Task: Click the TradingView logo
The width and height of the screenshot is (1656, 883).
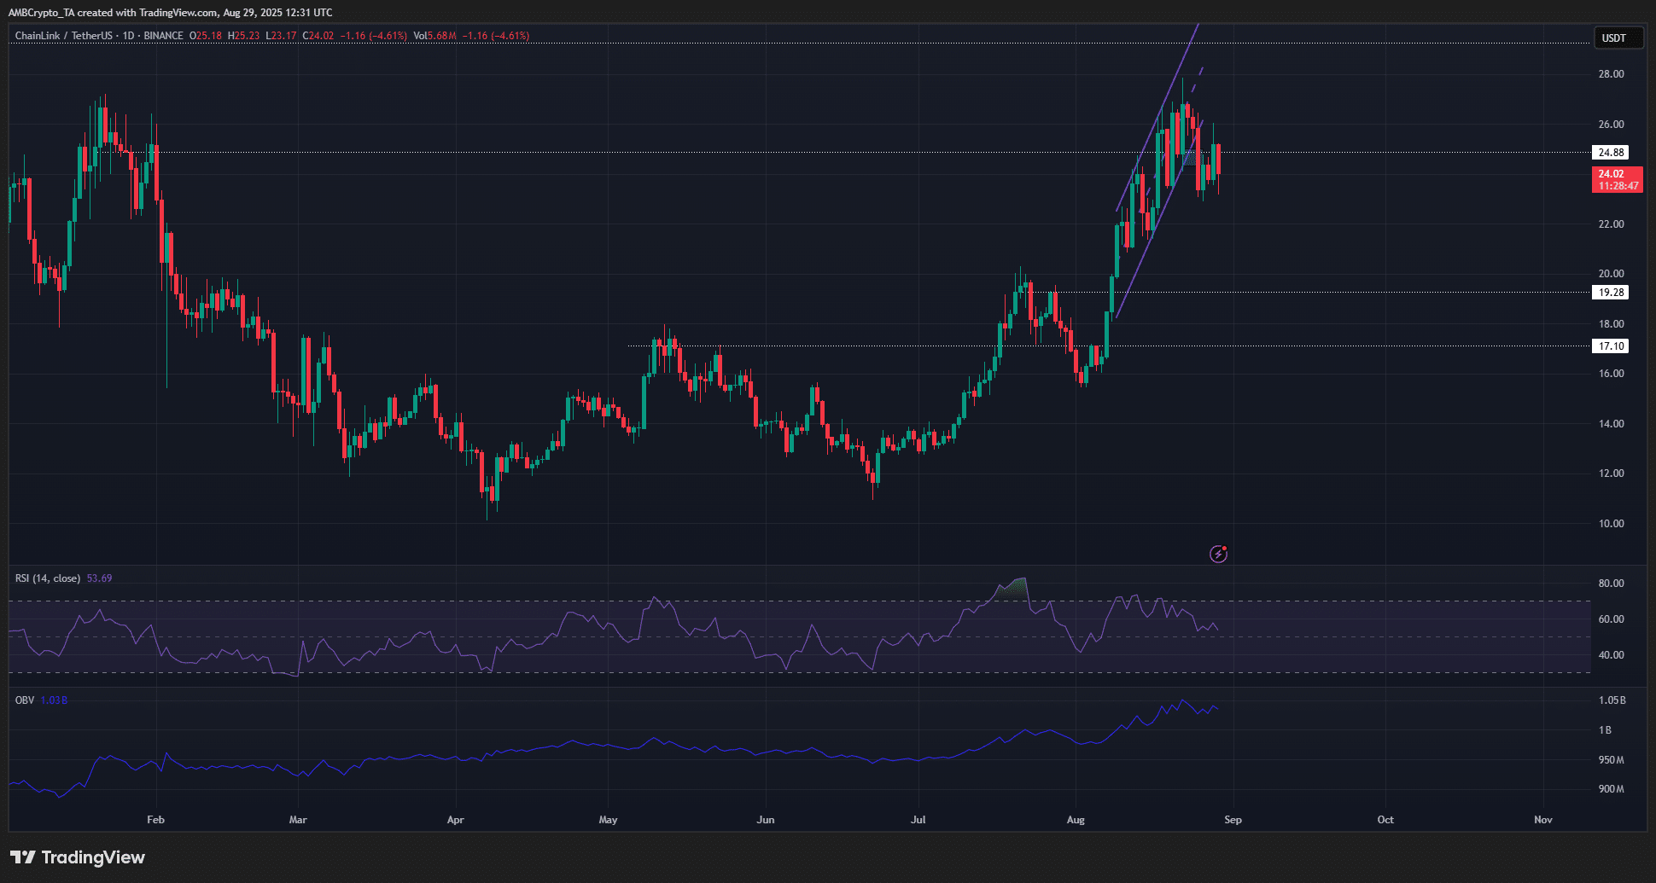Action: (78, 857)
